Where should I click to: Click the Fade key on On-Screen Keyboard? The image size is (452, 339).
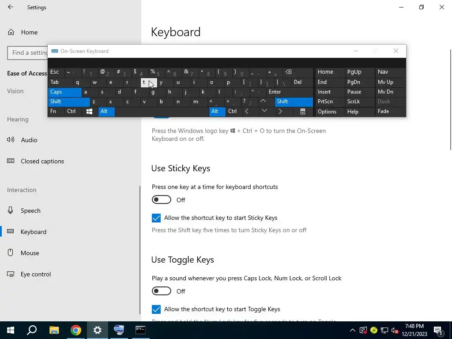(390, 112)
